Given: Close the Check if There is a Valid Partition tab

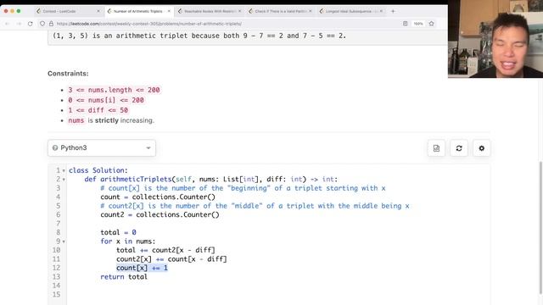Looking at the screenshot, I should click(311, 11).
